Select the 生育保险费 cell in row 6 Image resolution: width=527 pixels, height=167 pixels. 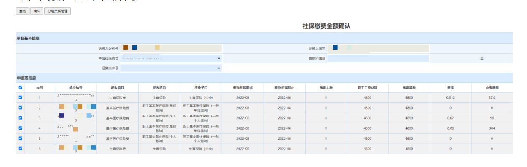point(118,149)
